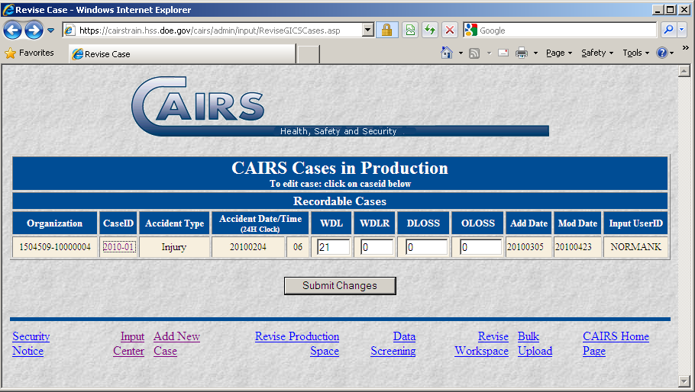Image resolution: width=695 pixels, height=392 pixels.
Task: Open search provider dropdown arrow
Action: pyautogui.click(x=682, y=30)
